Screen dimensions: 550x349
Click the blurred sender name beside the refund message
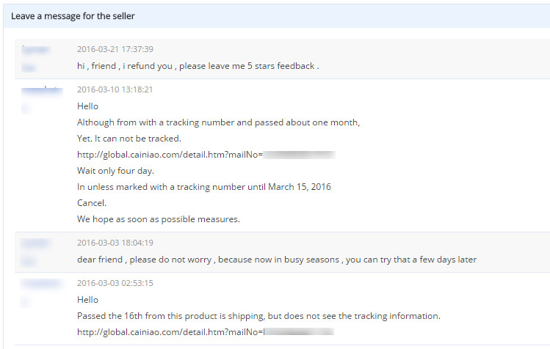tap(34, 49)
